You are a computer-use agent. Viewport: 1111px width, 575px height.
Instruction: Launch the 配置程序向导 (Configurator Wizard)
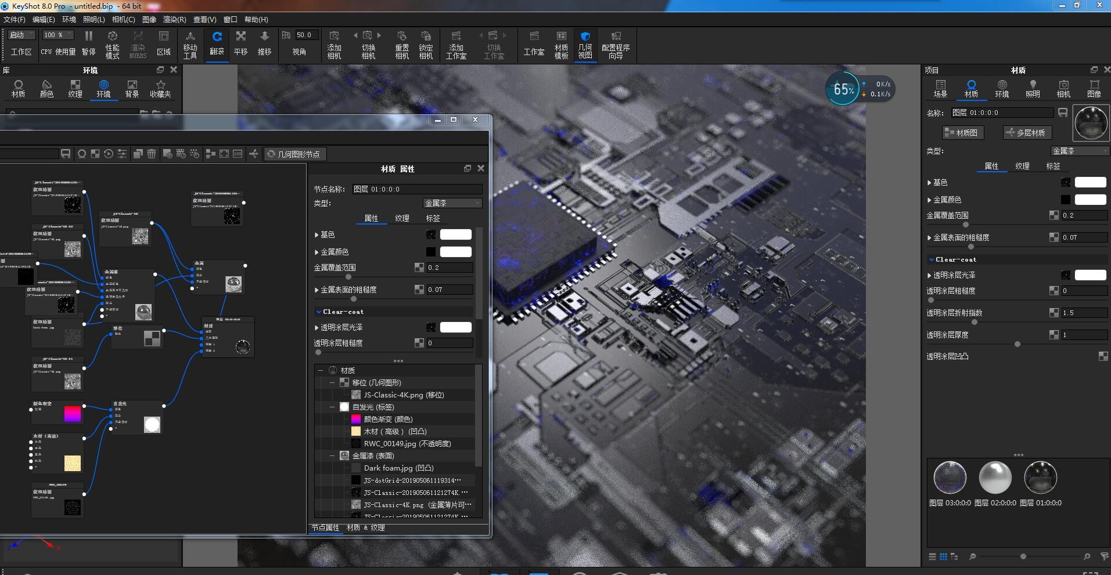pyautogui.click(x=616, y=44)
